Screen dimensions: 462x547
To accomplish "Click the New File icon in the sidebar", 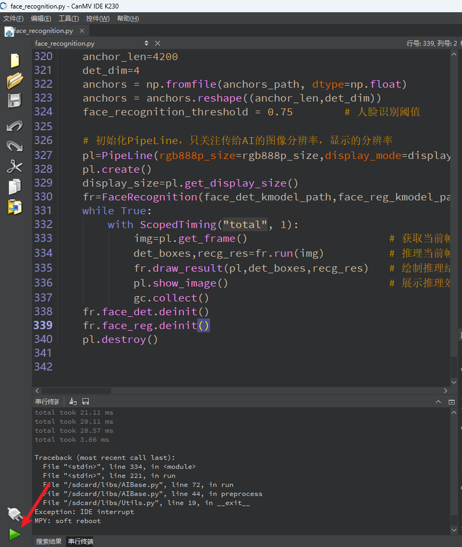I will pyautogui.click(x=15, y=61).
